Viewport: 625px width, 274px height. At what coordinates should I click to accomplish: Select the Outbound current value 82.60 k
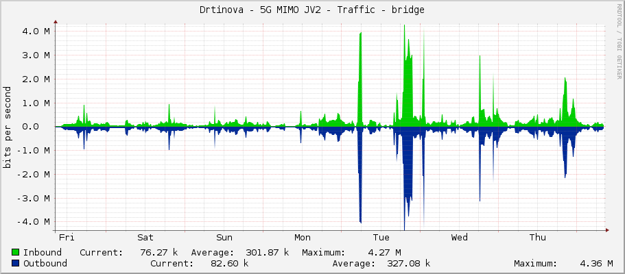(229, 263)
